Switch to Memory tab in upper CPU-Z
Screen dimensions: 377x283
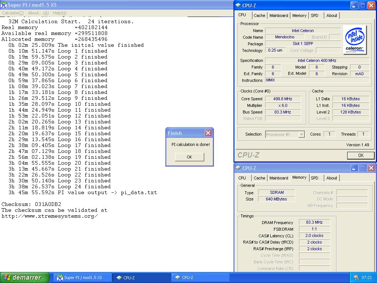click(299, 15)
